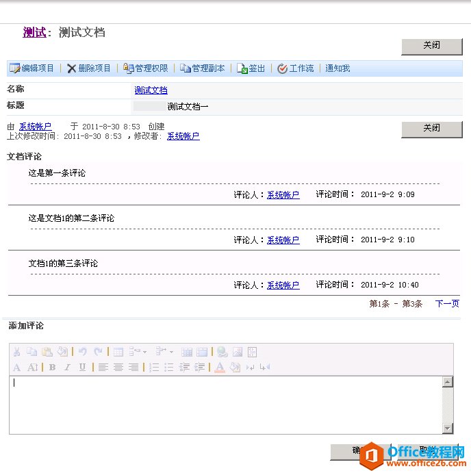The image size is (471, 475).
Task: Click the font size icon
Action: click(x=32, y=368)
